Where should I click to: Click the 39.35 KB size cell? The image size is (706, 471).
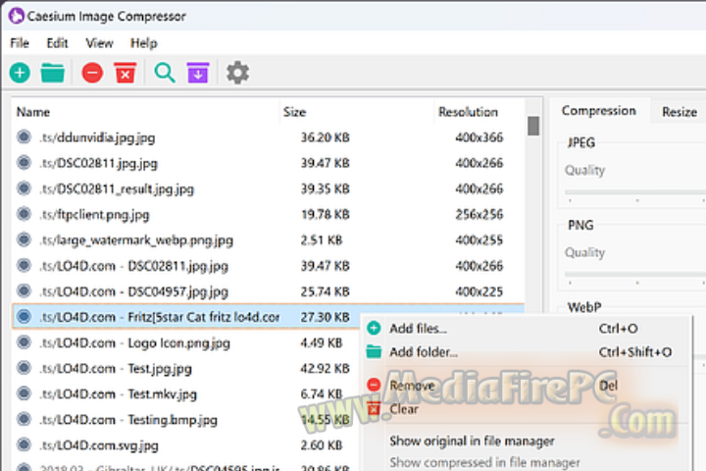(x=326, y=188)
